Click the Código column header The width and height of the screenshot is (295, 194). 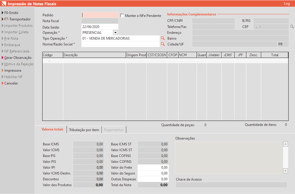click(53, 55)
